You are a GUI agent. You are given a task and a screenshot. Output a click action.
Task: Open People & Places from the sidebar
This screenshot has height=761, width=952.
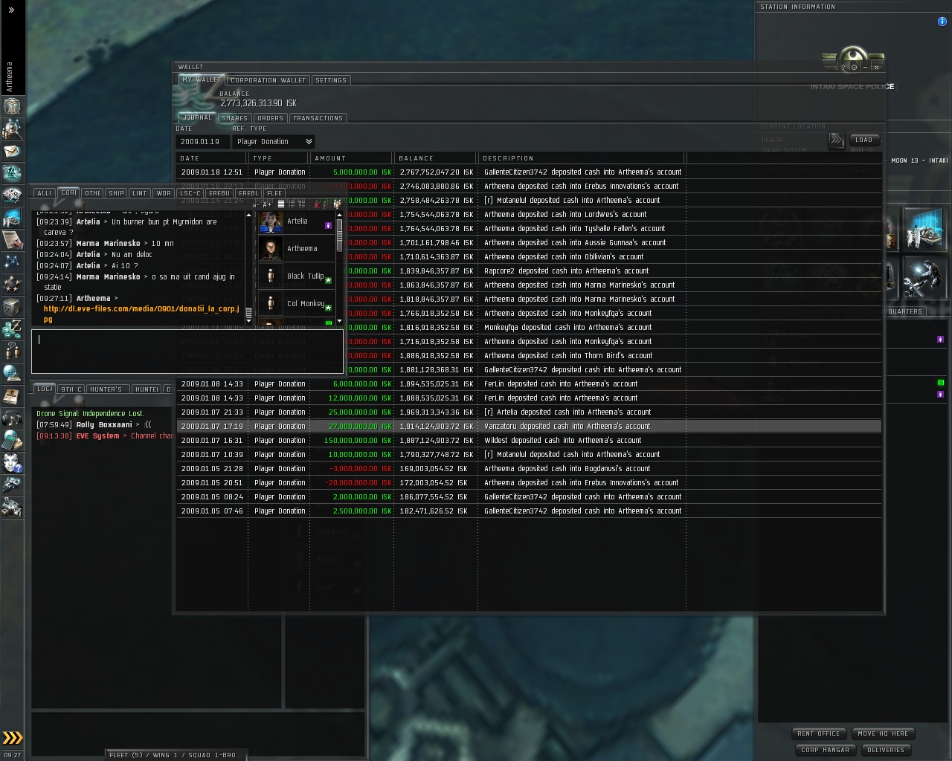pyautogui.click(x=12, y=129)
